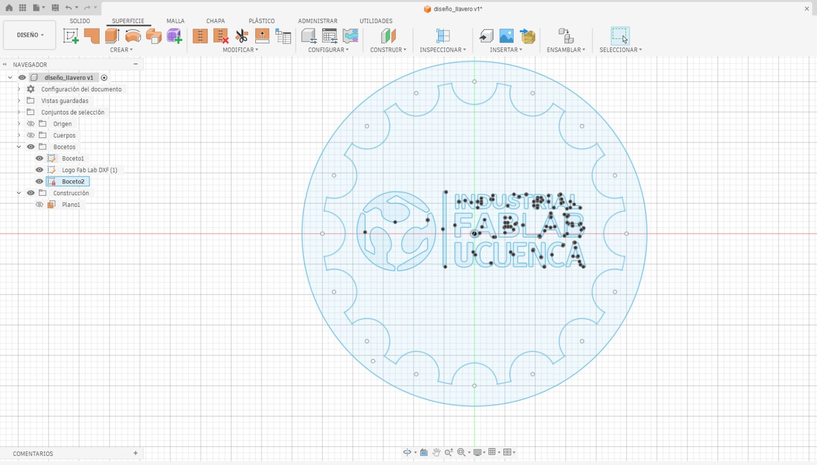Click the Measure inspect tool
Viewport: 817px width, 465px height.
(443, 36)
